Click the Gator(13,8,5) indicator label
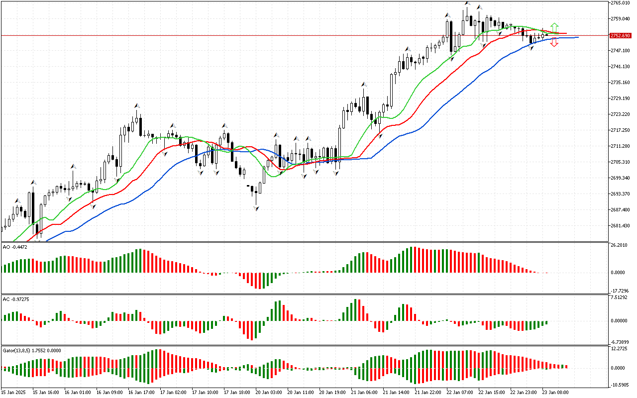The height and width of the screenshot is (398, 637). pos(32,350)
